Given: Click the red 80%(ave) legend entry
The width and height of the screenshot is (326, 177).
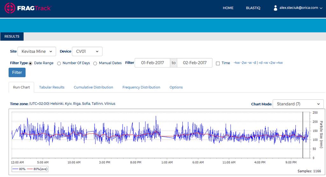Looking at the screenshot, I should tap(37, 169).
